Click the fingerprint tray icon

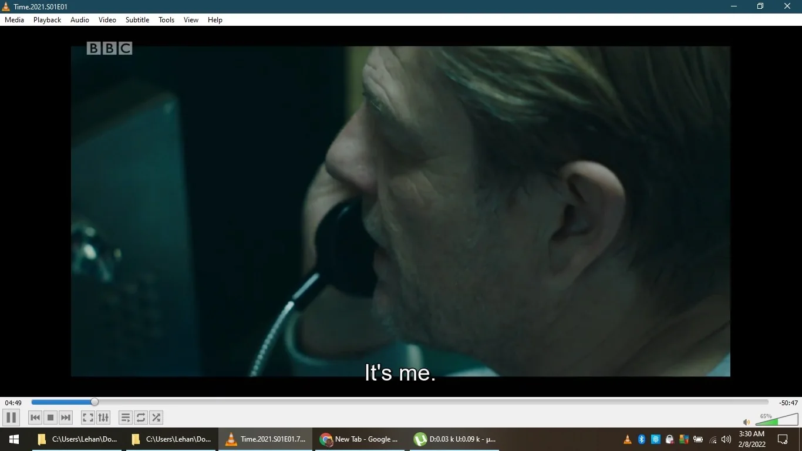point(656,439)
